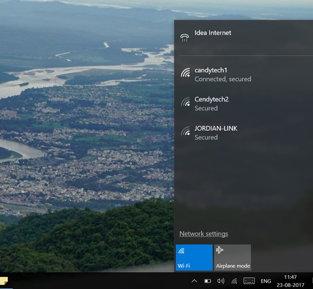This screenshot has height=289, width=313.
Task: Click the Cendytech2 Wi-Fi signal icon
Action: click(185, 101)
